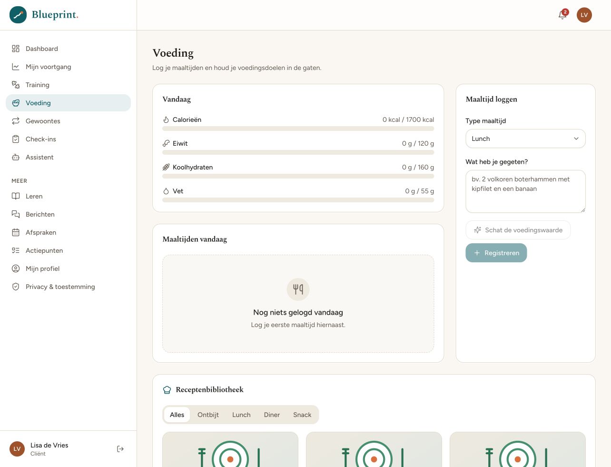Click the "Log je eerste maaltijd hiernaast." text
The width and height of the screenshot is (611, 467).
298,325
